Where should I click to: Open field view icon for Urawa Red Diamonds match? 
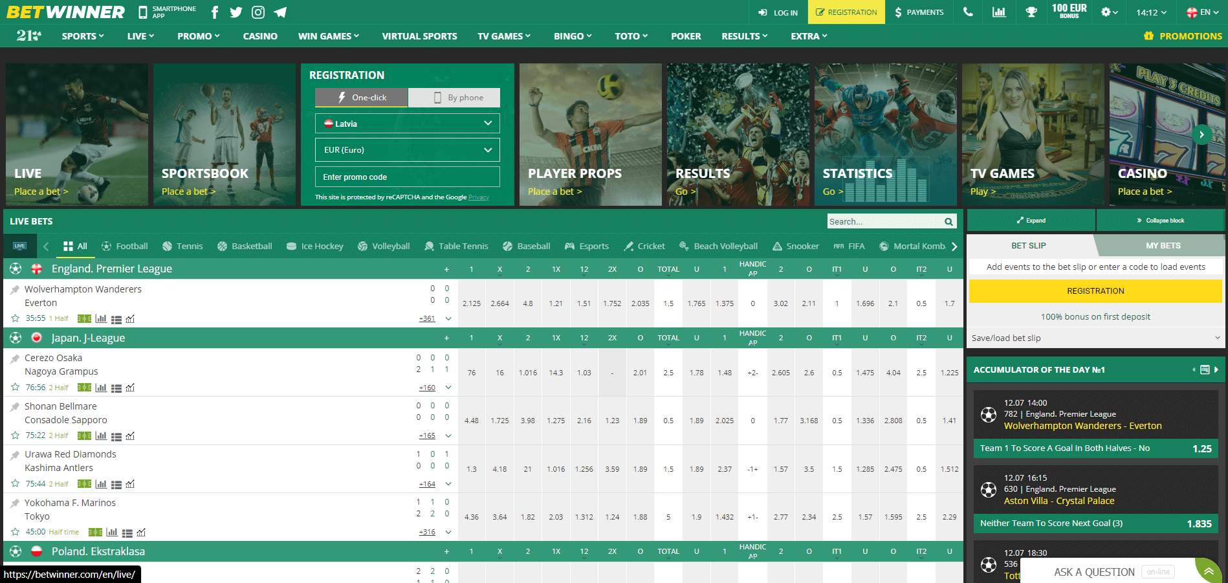click(84, 484)
